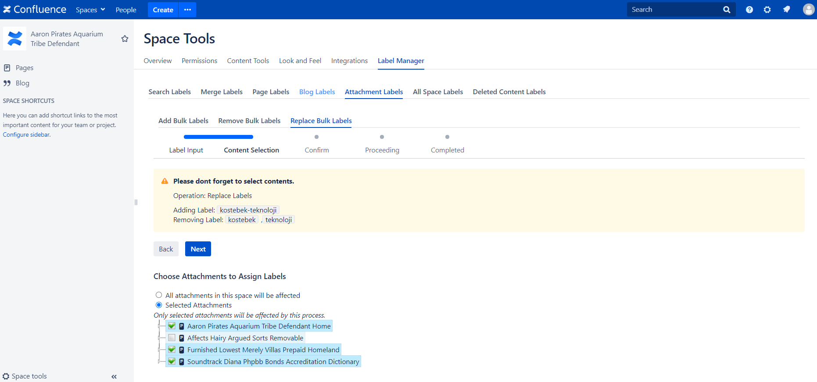The height and width of the screenshot is (382, 817).
Task: Switch to the Integrations tab
Action: (349, 61)
